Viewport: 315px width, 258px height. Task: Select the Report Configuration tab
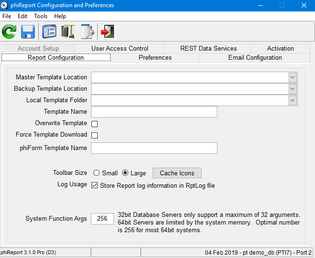pyautogui.click(x=56, y=57)
